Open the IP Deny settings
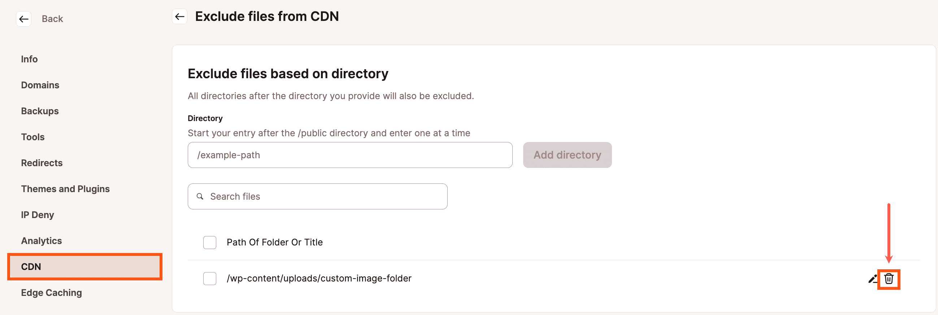938x315 pixels. pos(38,214)
